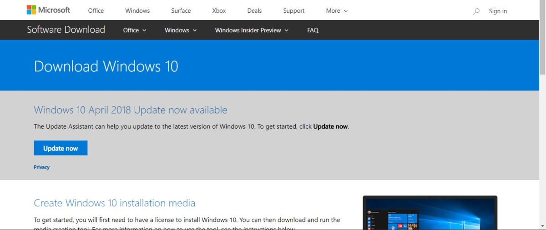Click the bold Update now text in paragraph
Screen dimensions: 546x230
pos(330,126)
